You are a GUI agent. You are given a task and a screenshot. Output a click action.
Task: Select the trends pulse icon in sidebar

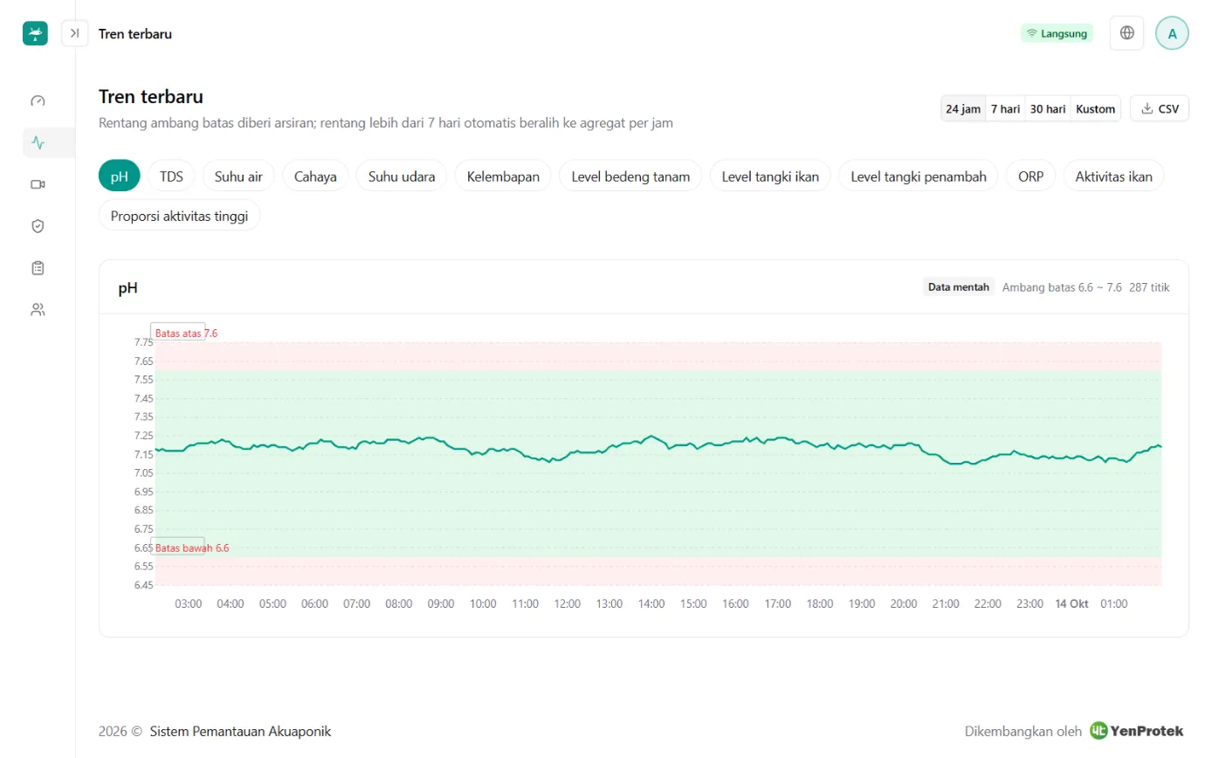38,142
